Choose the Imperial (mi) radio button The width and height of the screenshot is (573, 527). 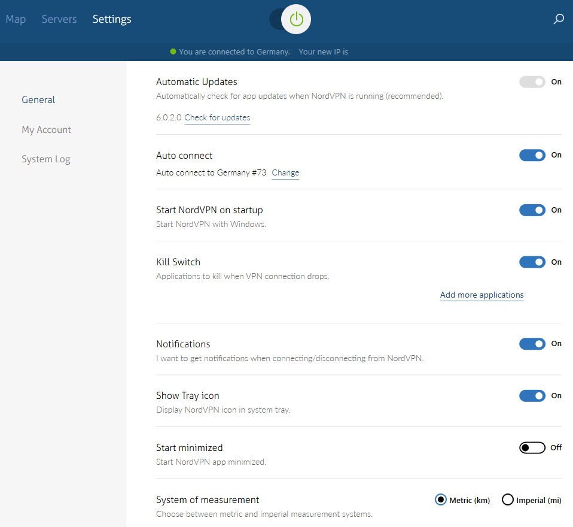point(508,499)
